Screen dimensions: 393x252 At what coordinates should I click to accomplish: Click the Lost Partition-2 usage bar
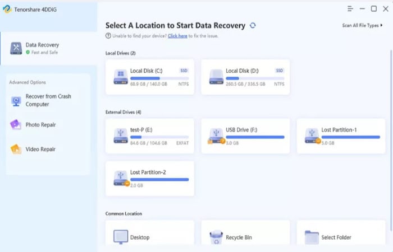coord(159,180)
